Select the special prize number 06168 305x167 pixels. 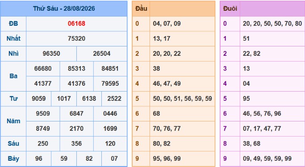pyautogui.click(x=76, y=24)
